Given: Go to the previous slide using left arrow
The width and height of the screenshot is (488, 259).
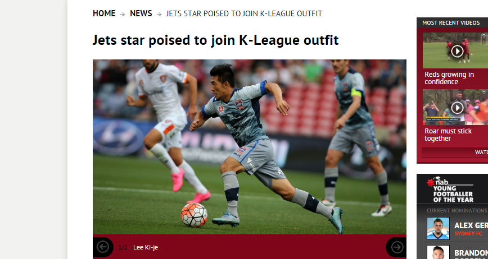Looking at the screenshot, I should tap(103, 247).
